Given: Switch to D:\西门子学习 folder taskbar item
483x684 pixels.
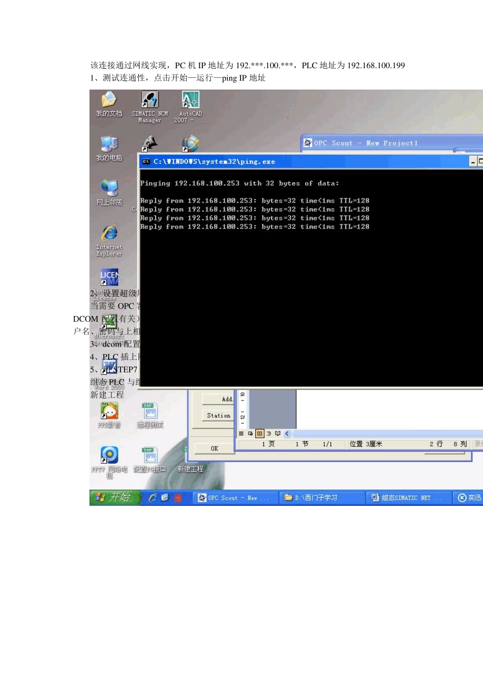Looking at the screenshot, I should pyautogui.click(x=321, y=498).
